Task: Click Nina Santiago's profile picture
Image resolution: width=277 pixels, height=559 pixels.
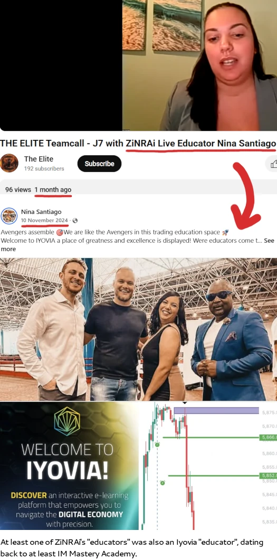Action: coord(9,216)
